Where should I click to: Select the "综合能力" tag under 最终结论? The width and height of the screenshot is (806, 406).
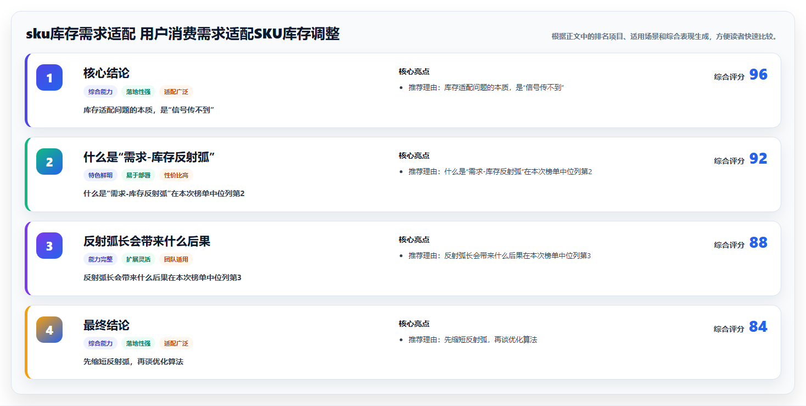pyautogui.click(x=100, y=343)
